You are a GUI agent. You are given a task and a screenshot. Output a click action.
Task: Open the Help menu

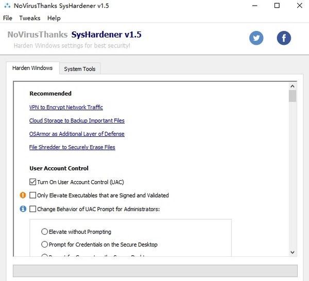(x=54, y=18)
